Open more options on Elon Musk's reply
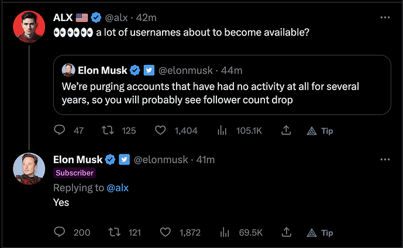403x248 pixels. [385, 160]
